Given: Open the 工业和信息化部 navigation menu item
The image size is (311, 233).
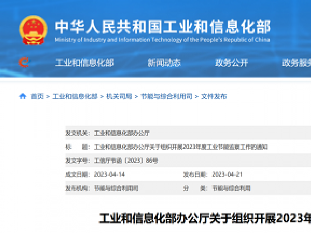Looking at the screenshot, I should pos(84,63).
